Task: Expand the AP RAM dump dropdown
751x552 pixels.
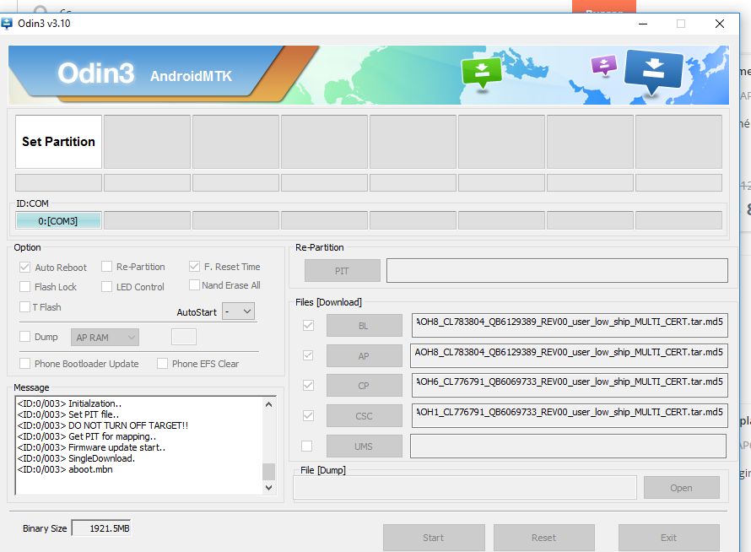Action: [x=105, y=338]
